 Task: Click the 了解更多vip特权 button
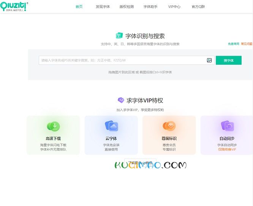(140, 163)
